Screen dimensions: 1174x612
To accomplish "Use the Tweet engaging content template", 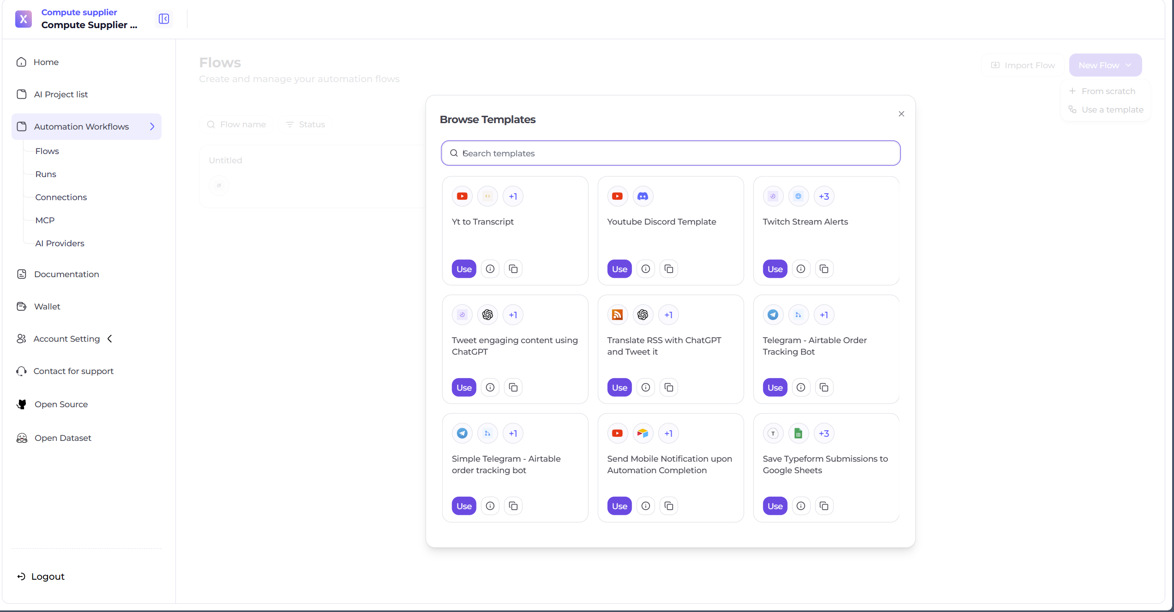I will coord(464,387).
